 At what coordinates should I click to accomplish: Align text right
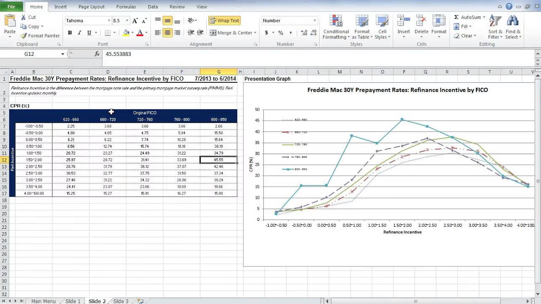(177, 33)
